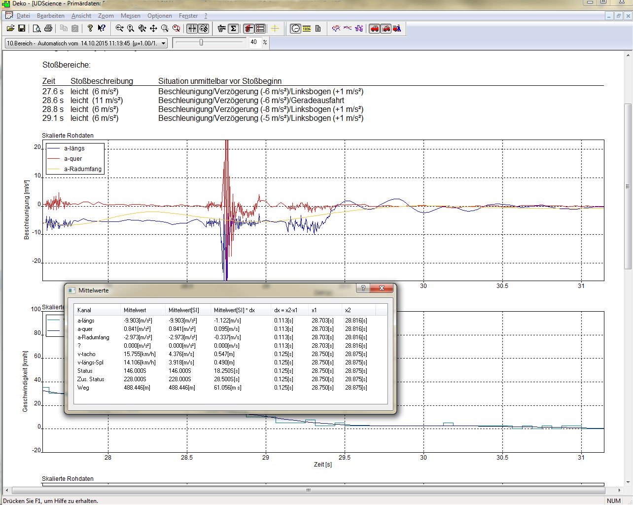Click the context help arrow icon
Image resolution: width=633 pixels, height=505 pixels.
click(x=101, y=29)
